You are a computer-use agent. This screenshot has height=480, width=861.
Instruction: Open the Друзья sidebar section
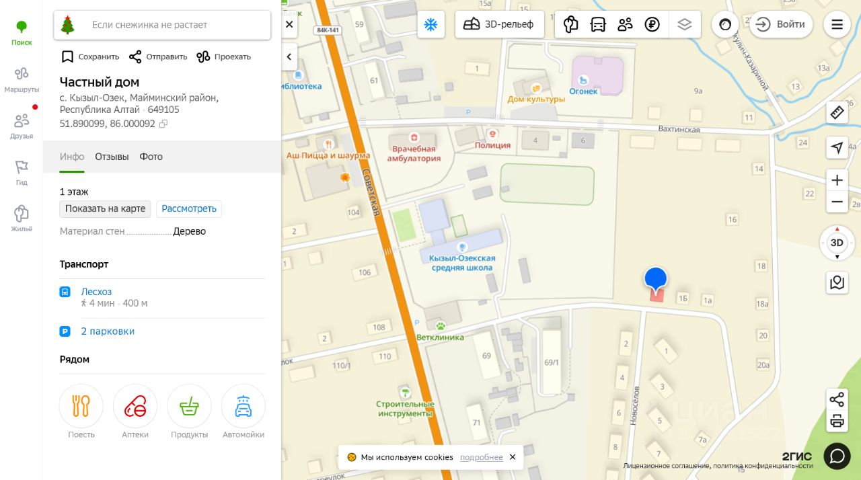click(22, 126)
